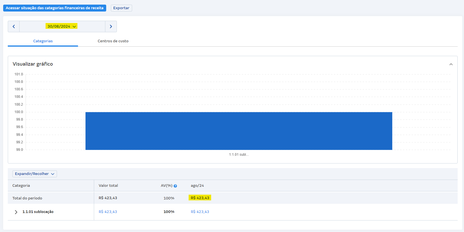Collapse the Visualizar gráfico panel
Image resolution: width=464 pixels, height=232 pixels.
[x=451, y=64]
